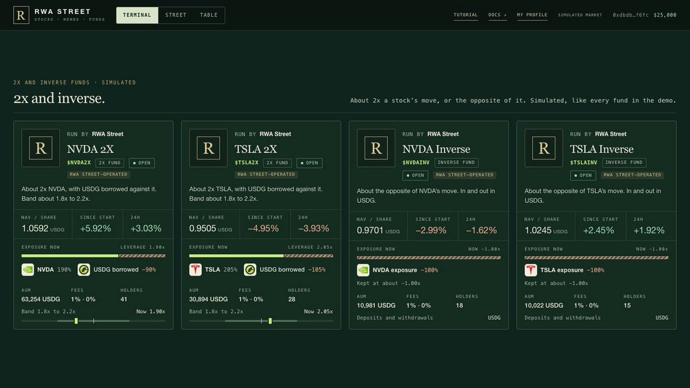
Task: Click the +1.92% 24h value
Action: pyautogui.click(x=649, y=230)
